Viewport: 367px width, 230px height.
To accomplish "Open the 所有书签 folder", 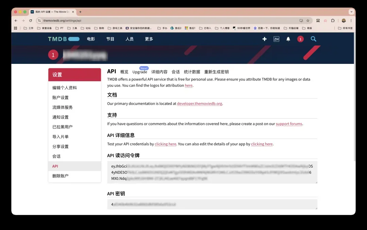I will 345,28.
